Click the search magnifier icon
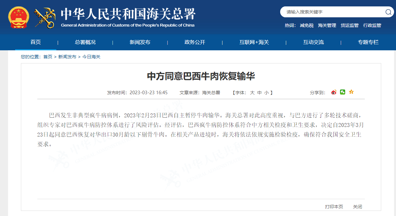Viewport: 396px width, 216px height. coord(388,12)
